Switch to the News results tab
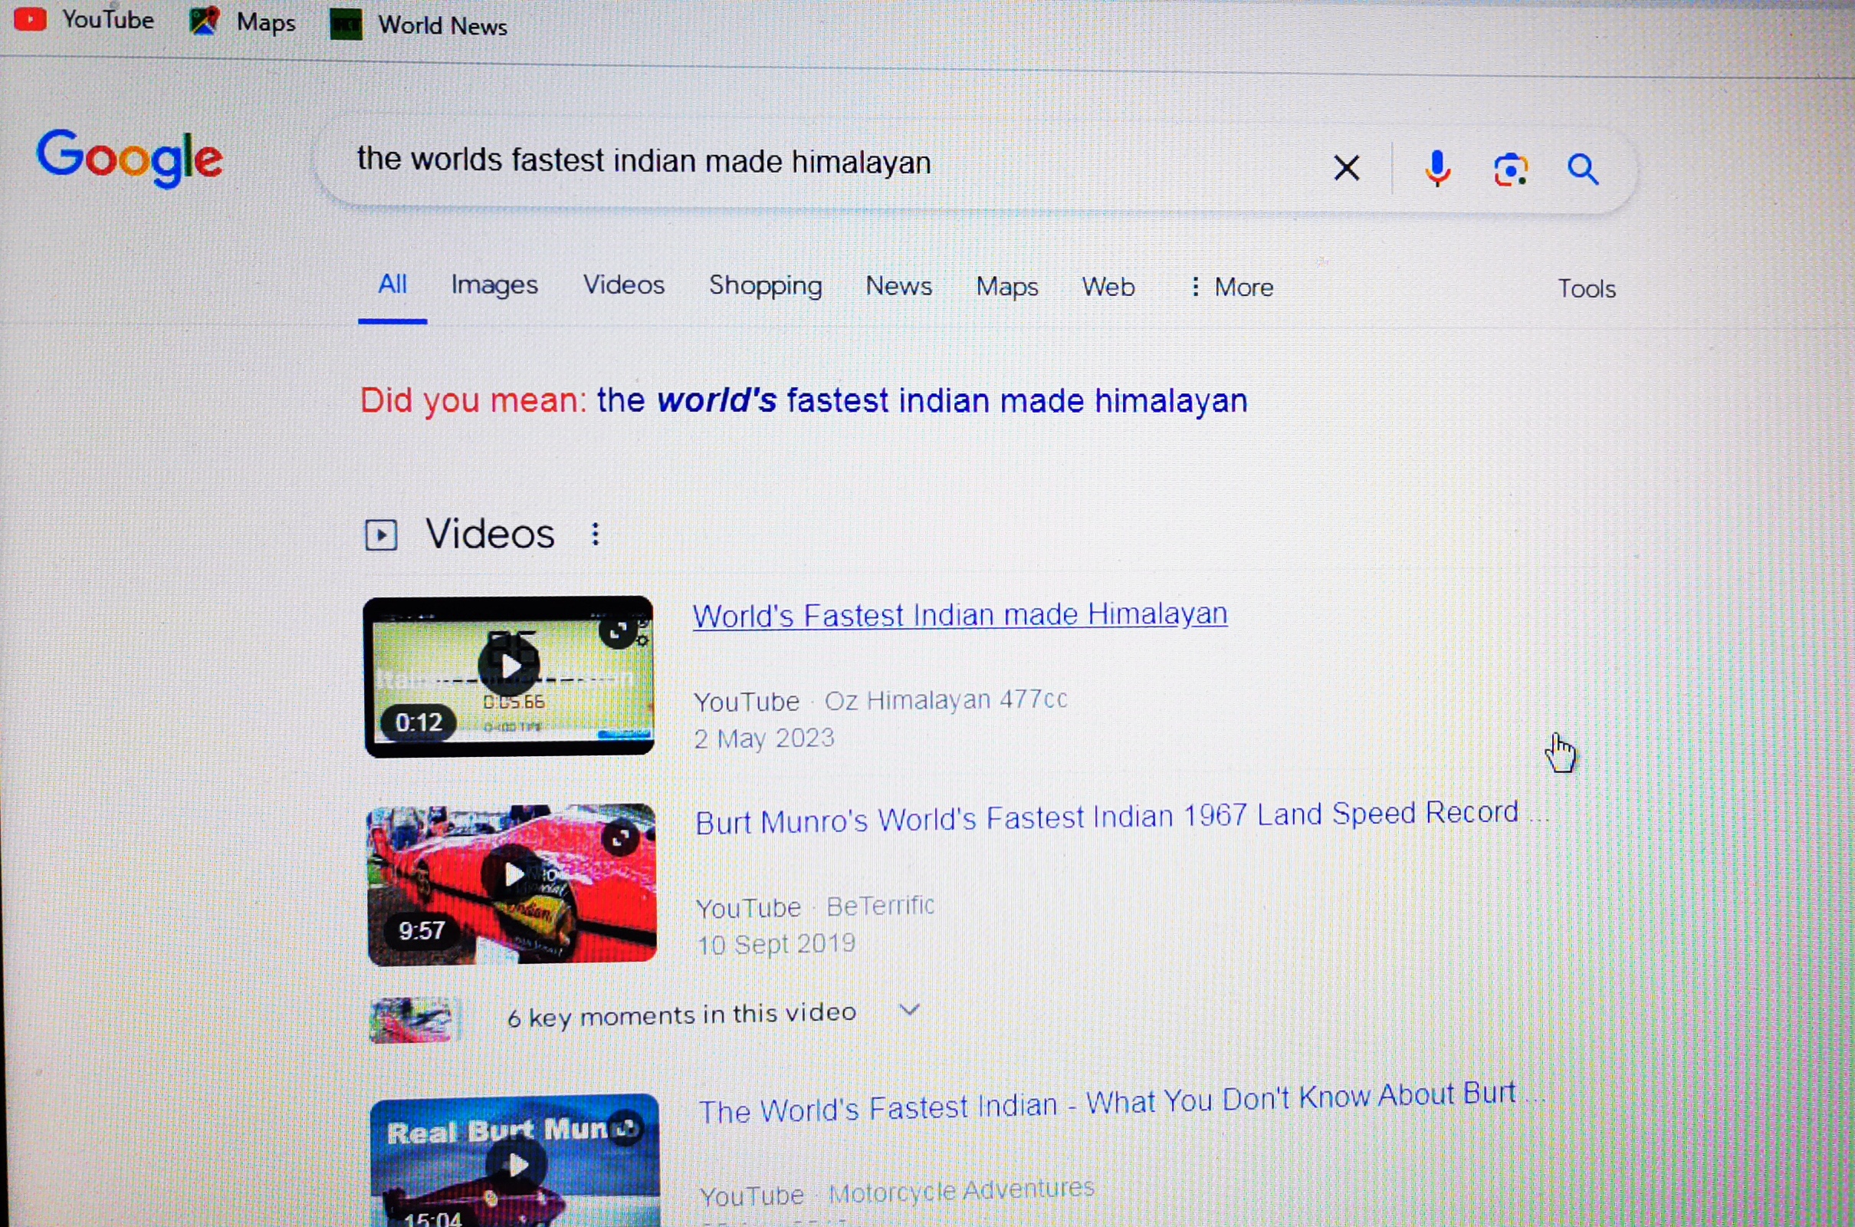The height and width of the screenshot is (1227, 1855). pyautogui.click(x=898, y=285)
